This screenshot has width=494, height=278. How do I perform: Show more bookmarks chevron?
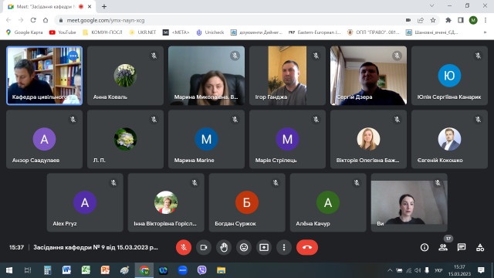[486, 32]
